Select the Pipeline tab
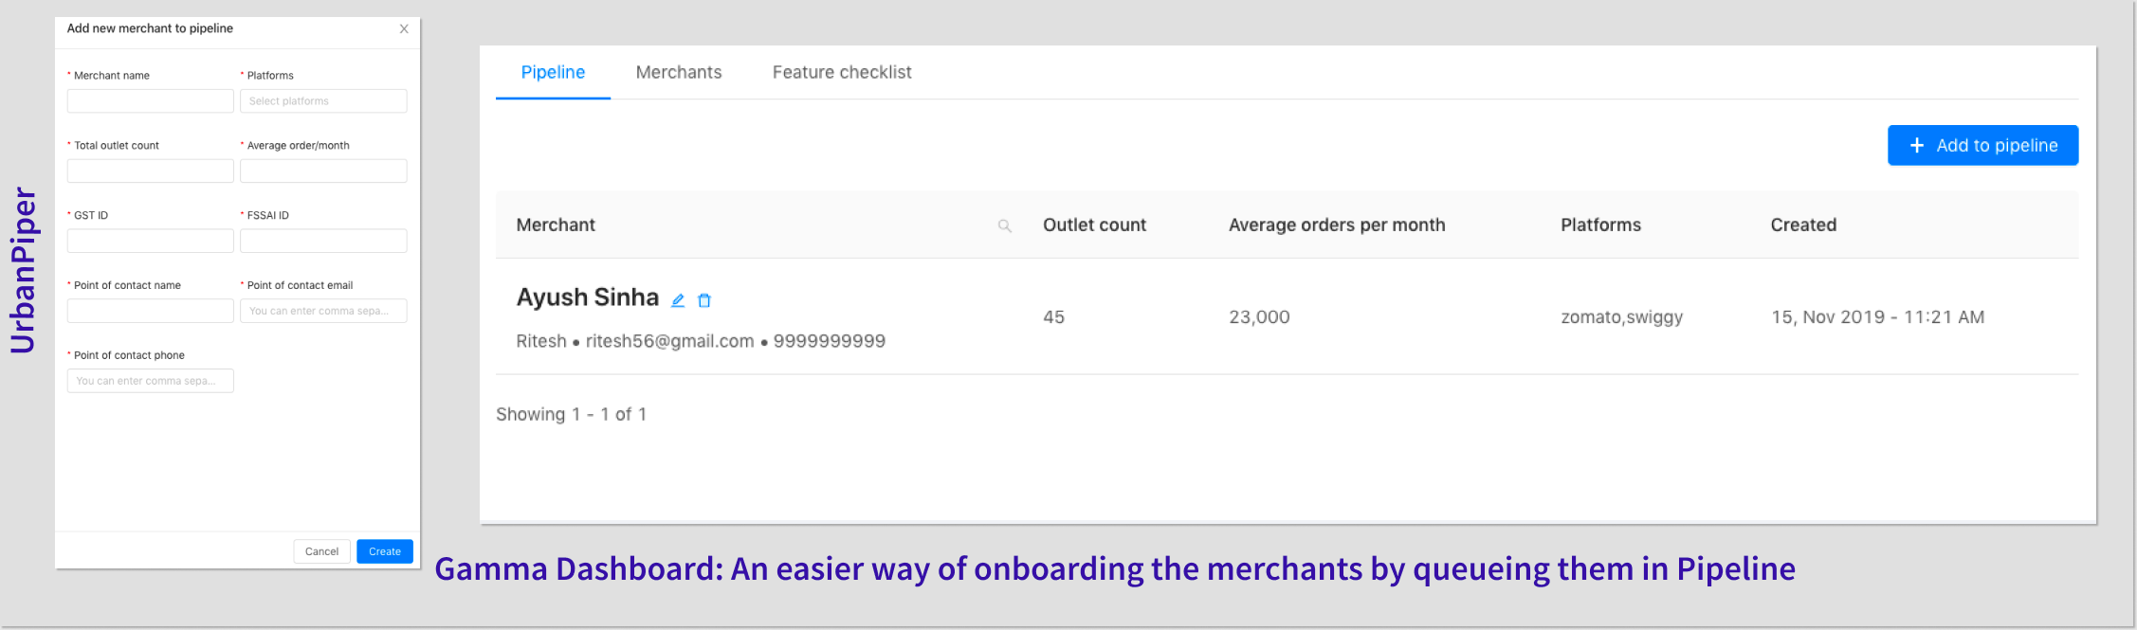The image size is (2137, 630). (553, 72)
